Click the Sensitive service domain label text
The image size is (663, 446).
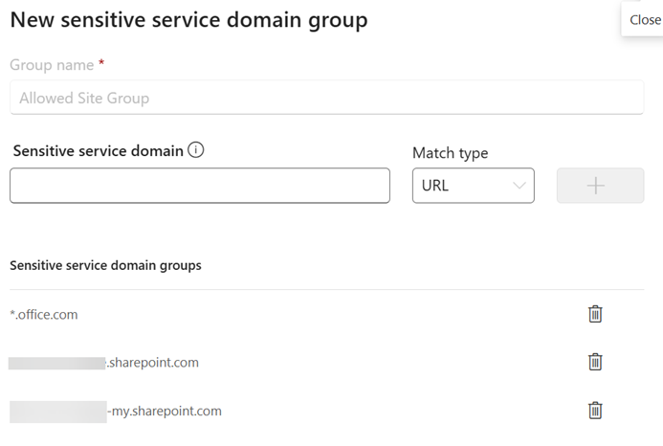(x=99, y=150)
